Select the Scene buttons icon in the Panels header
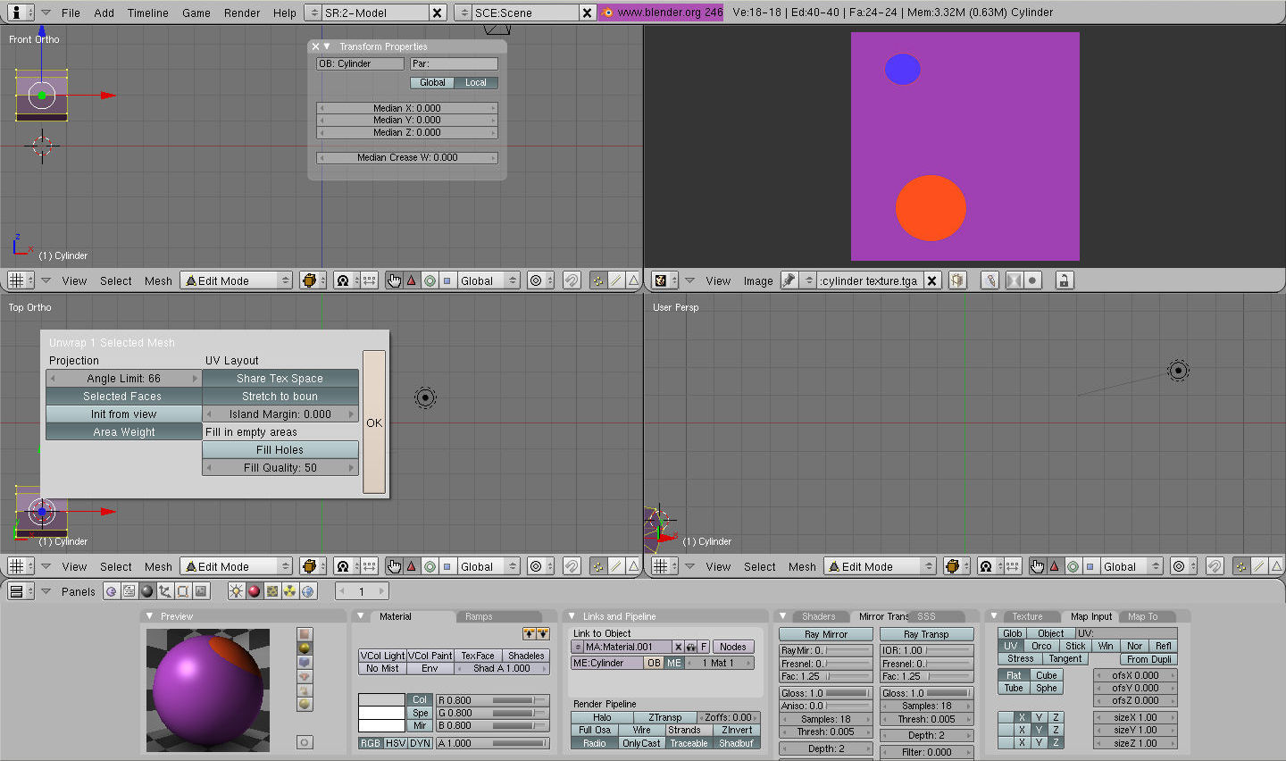 coord(201,591)
